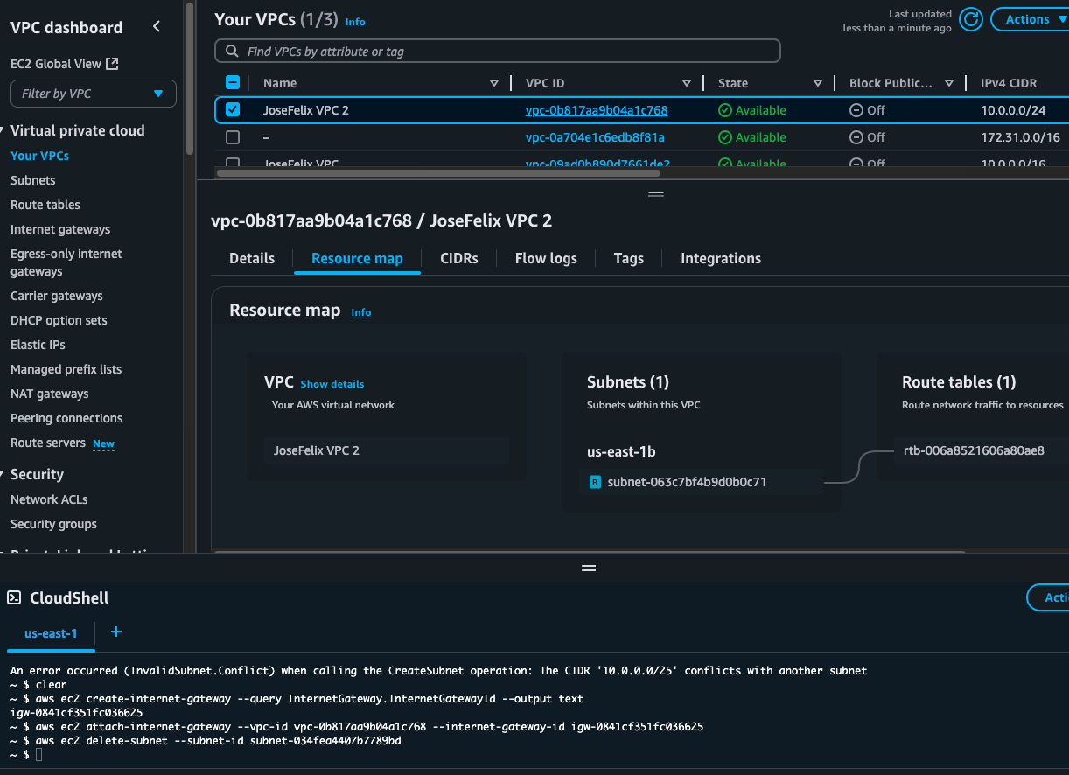Click Show details link in VPC card

pos(332,383)
